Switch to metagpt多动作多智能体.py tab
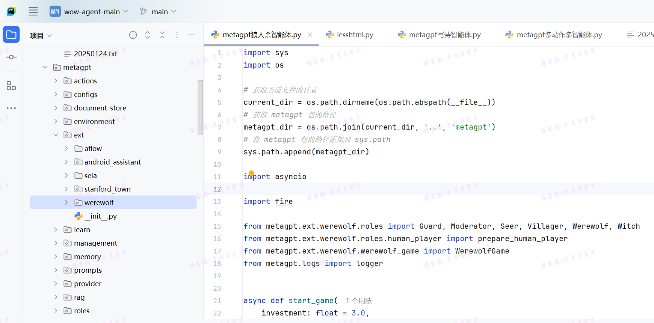Screen dimensions: 654x323 (x=554, y=35)
